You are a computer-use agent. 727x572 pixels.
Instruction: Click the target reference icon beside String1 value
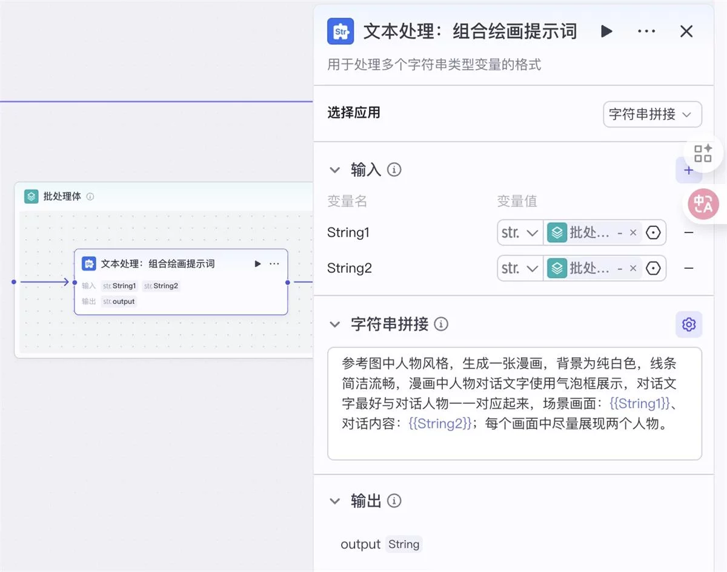coord(654,232)
